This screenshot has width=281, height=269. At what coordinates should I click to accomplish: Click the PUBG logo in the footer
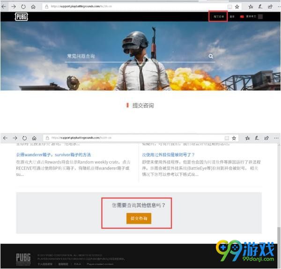click(23, 259)
